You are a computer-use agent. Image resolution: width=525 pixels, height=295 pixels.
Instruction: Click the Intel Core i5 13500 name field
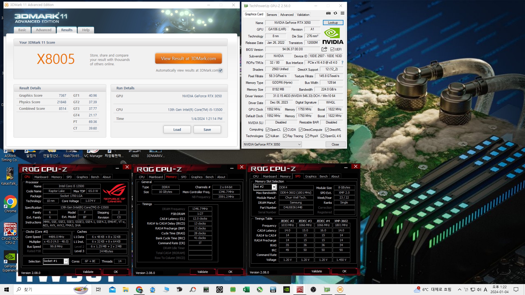click(x=71, y=186)
